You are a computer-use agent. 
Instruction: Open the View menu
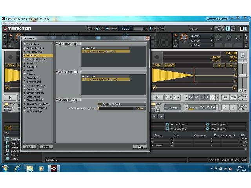pos(11,23)
